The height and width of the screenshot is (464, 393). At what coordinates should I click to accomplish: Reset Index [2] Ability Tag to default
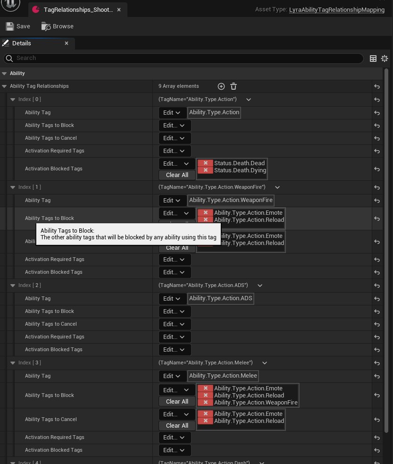click(x=377, y=299)
